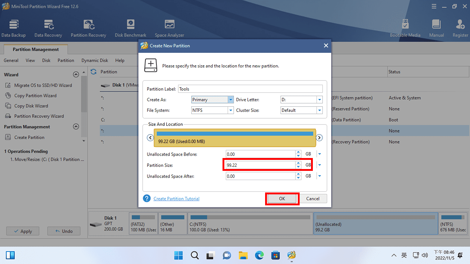Click the right arrow of the size slider
The image size is (470, 264).
coord(319,137)
